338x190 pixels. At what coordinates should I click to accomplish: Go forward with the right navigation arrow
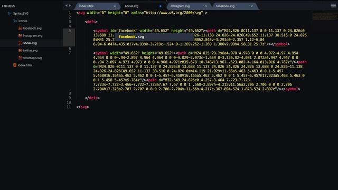pos(70,6)
